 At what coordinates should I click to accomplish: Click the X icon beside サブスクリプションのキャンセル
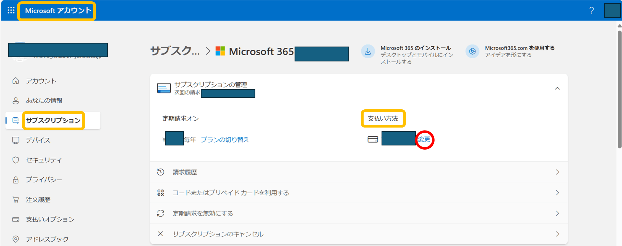pos(160,234)
